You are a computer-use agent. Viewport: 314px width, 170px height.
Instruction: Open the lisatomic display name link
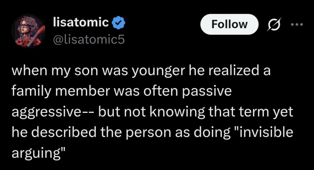click(81, 22)
